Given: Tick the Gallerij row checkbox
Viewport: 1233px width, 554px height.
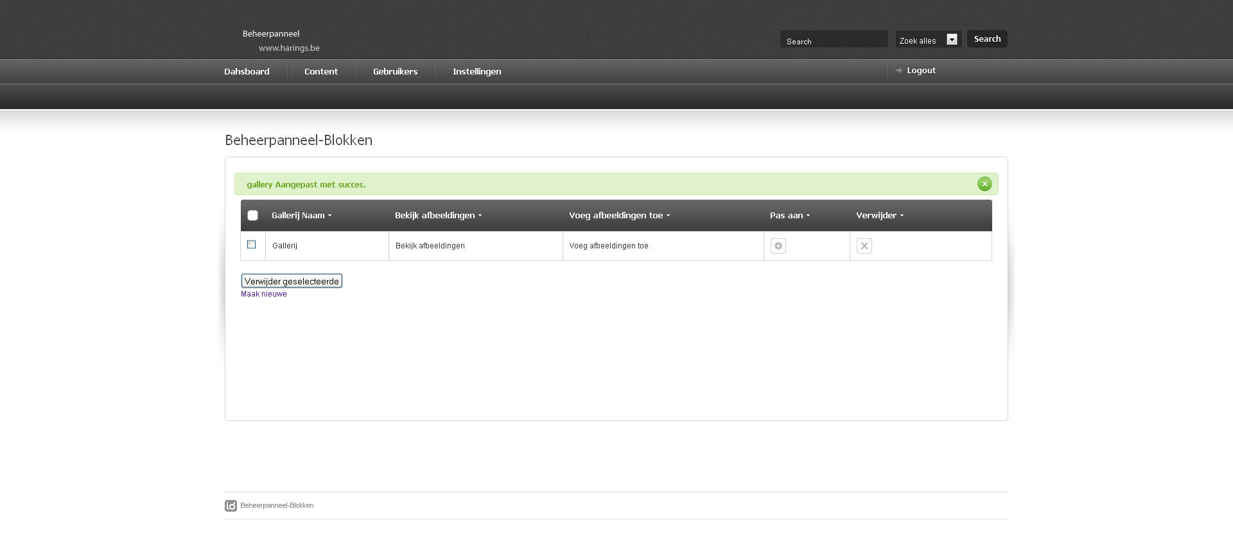Looking at the screenshot, I should (252, 245).
